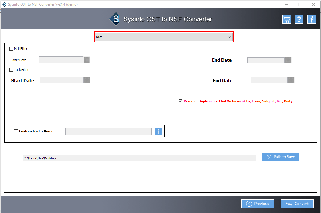Click the Convert button
This screenshot has height=213, width=321.
297,204
